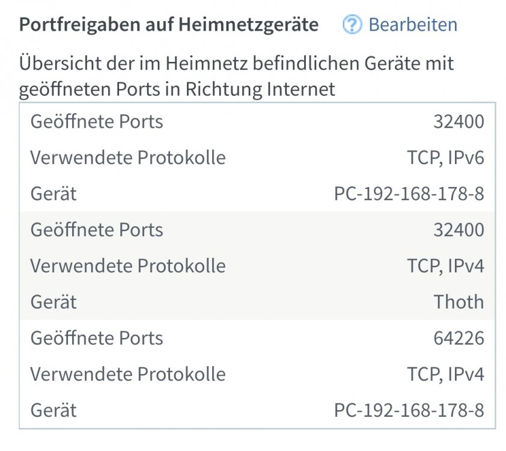The image size is (506, 451).
Task: Select port 32400 in the shaded entry
Action: coord(459,230)
